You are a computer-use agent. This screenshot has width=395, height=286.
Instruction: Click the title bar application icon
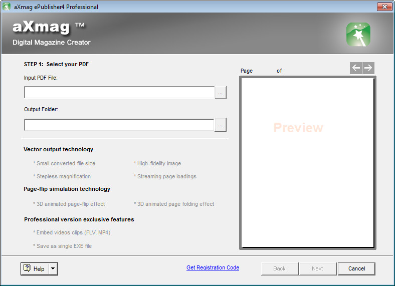tap(7, 7)
